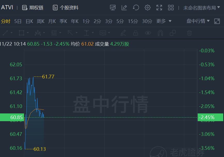Expand the 未命名图表布局 layout dropdown
This screenshot has width=224, height=157.
pos(202,8)
